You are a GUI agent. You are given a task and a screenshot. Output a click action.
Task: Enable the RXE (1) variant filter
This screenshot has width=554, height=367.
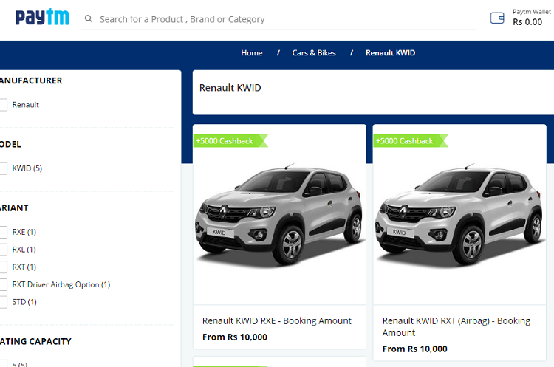(3, 232)
